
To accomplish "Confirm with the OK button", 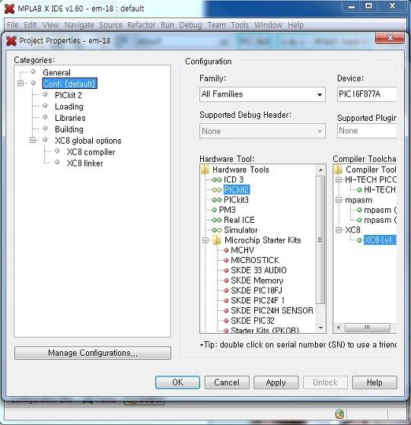I will (x=177, y=382).
